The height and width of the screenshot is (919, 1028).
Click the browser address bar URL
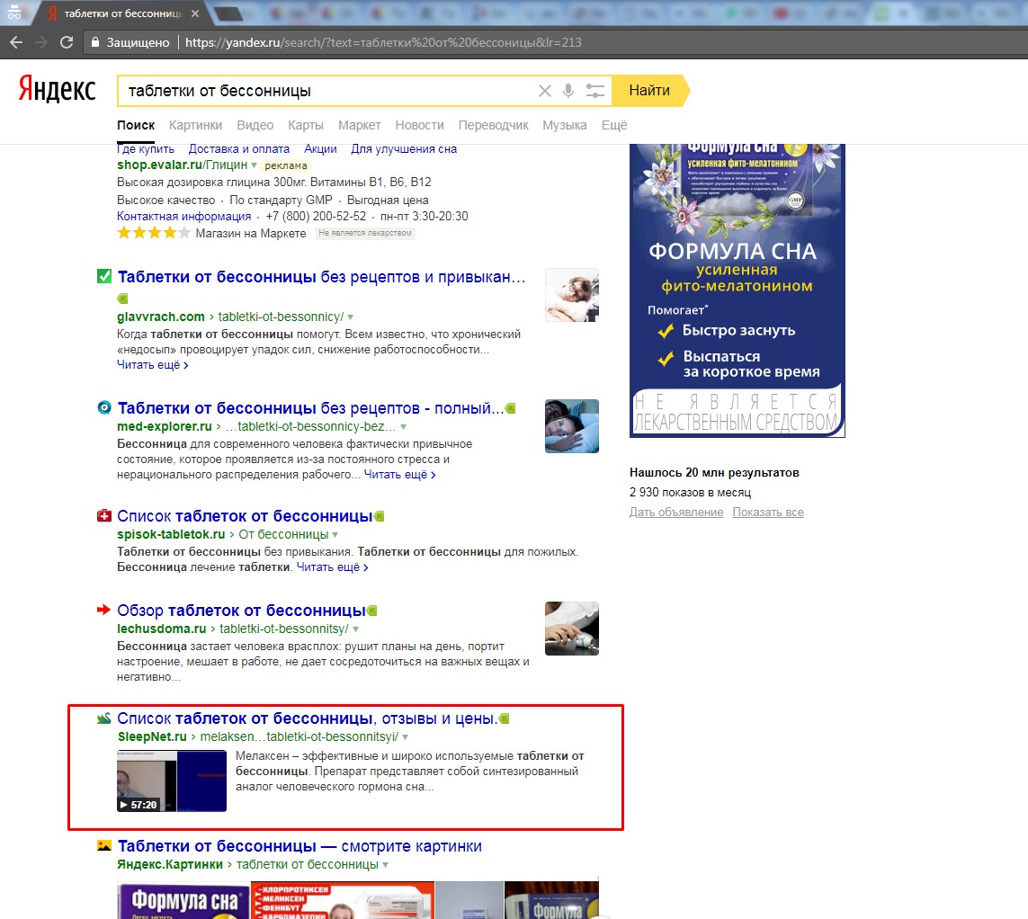[383, 42]
